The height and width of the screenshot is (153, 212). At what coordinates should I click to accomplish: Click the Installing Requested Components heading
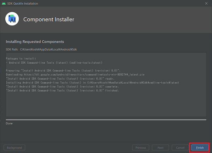click(35, 42)
